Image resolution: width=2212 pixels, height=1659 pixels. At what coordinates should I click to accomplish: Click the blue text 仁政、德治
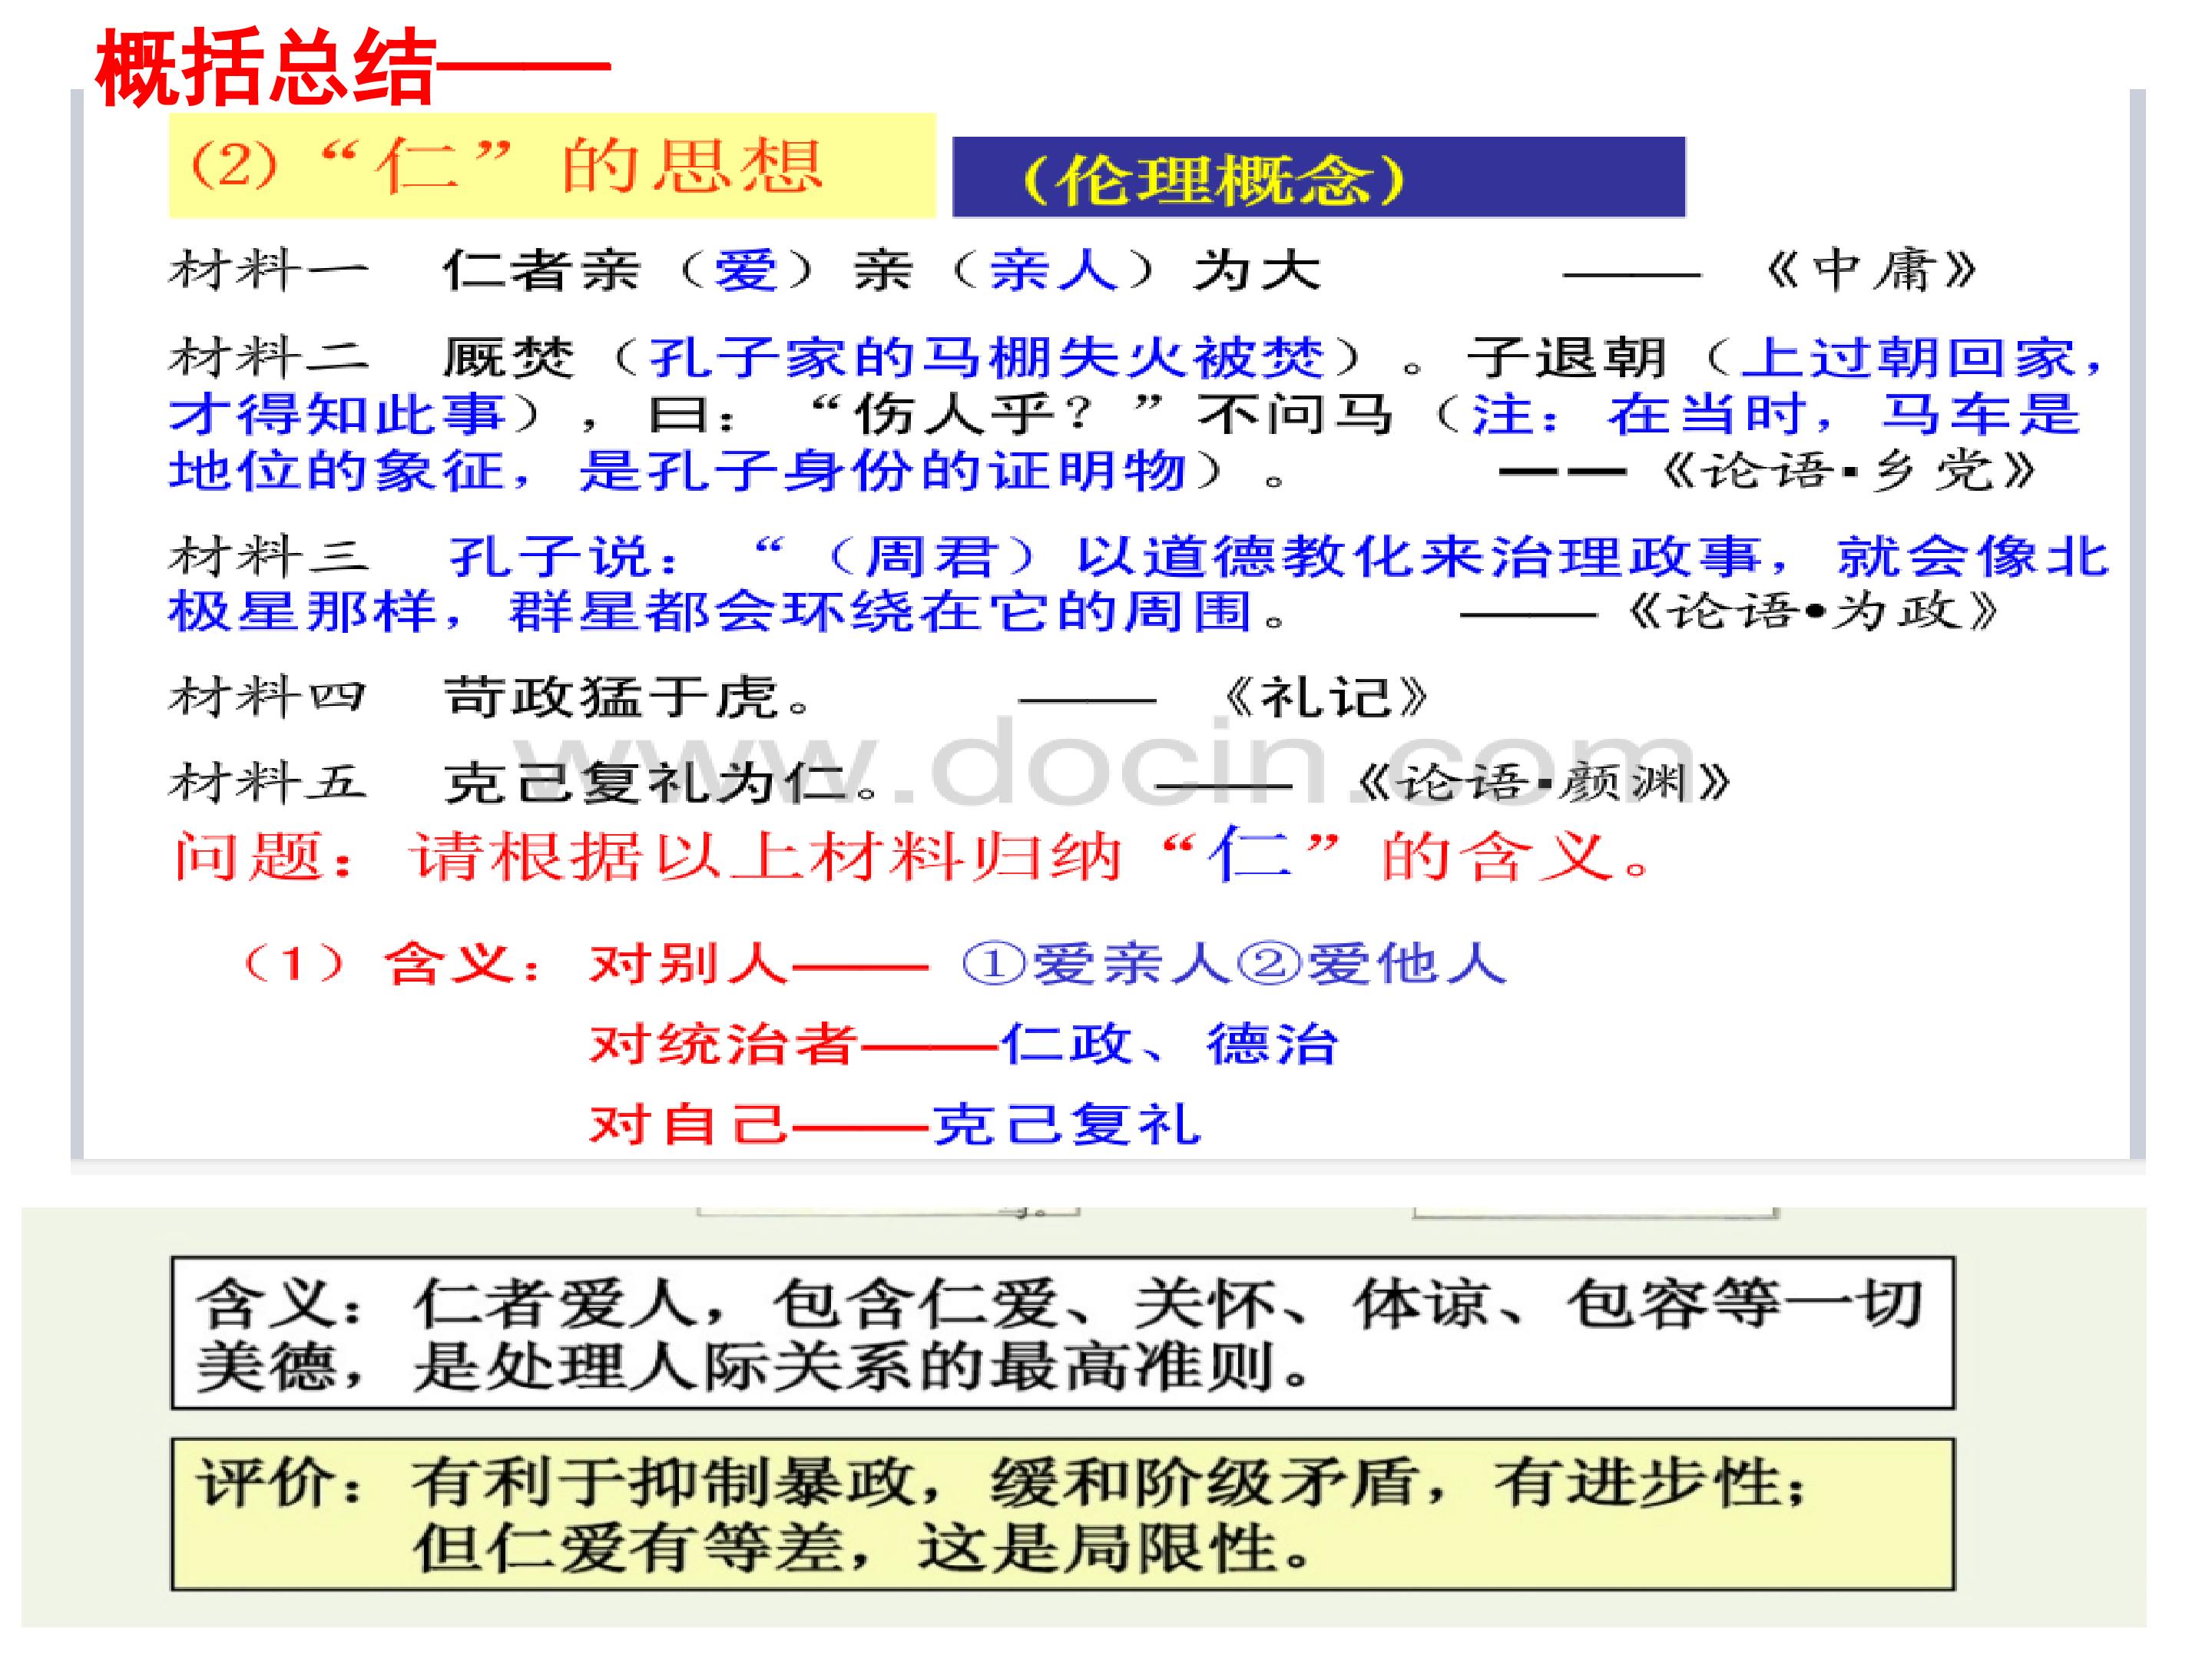1169,1044
